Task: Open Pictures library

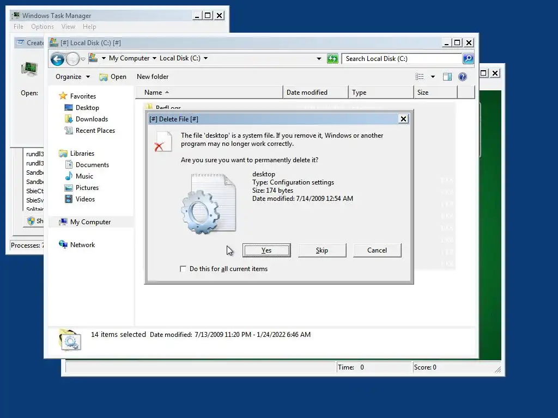Action: pos(87,188)
